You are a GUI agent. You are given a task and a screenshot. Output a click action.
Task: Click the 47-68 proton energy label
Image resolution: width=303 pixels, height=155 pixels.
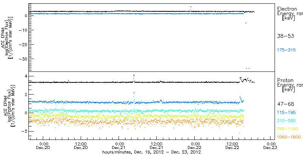pyautogui.click(x=286, y=104)
